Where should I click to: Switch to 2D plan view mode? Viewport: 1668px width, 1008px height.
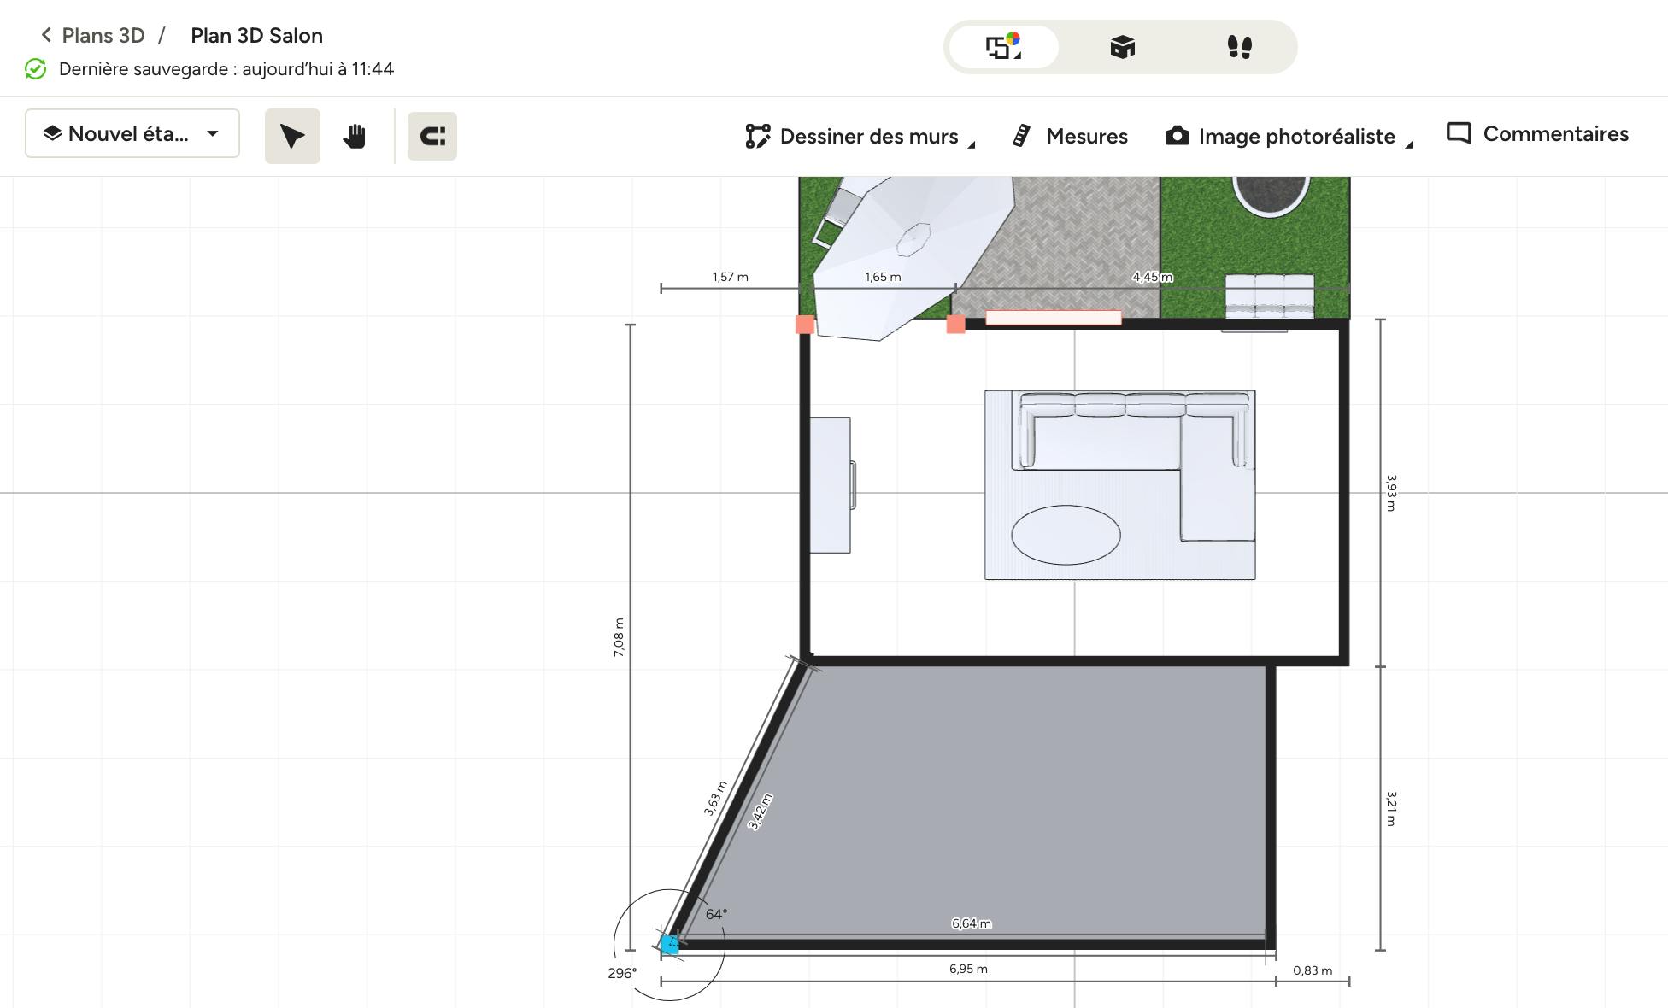1004,46
